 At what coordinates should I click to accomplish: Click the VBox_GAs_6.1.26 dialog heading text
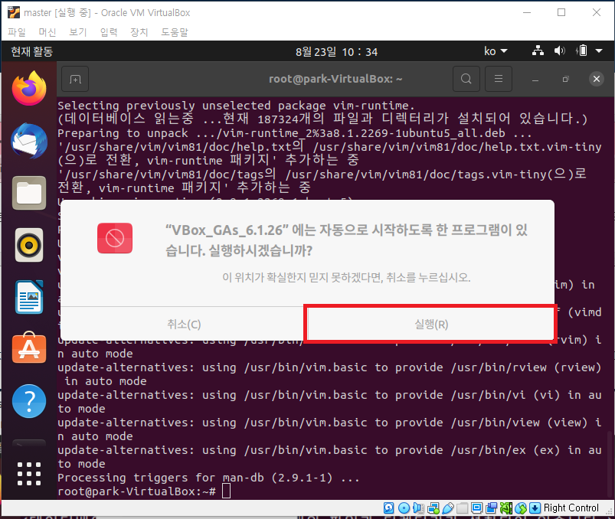346,240
